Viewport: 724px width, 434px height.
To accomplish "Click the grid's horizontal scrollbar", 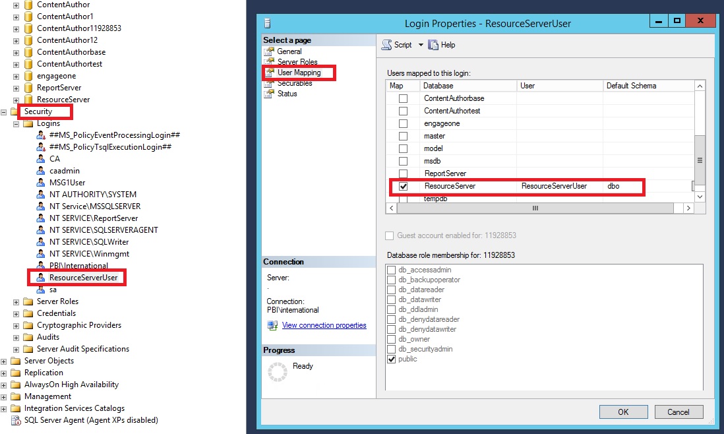I will 535,208.
